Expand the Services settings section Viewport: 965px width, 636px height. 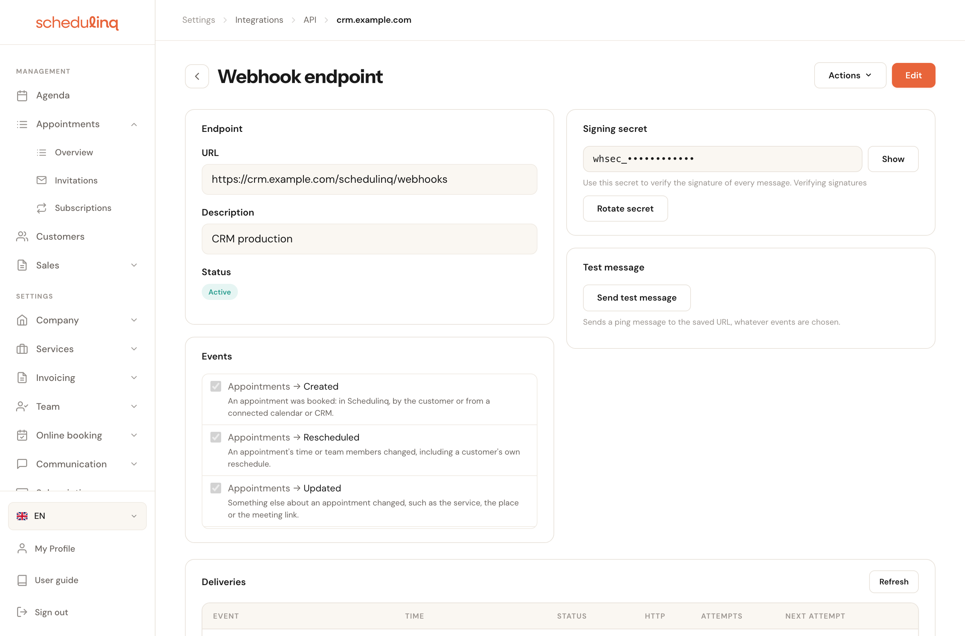pyautogui.click(x=134, y=349)
